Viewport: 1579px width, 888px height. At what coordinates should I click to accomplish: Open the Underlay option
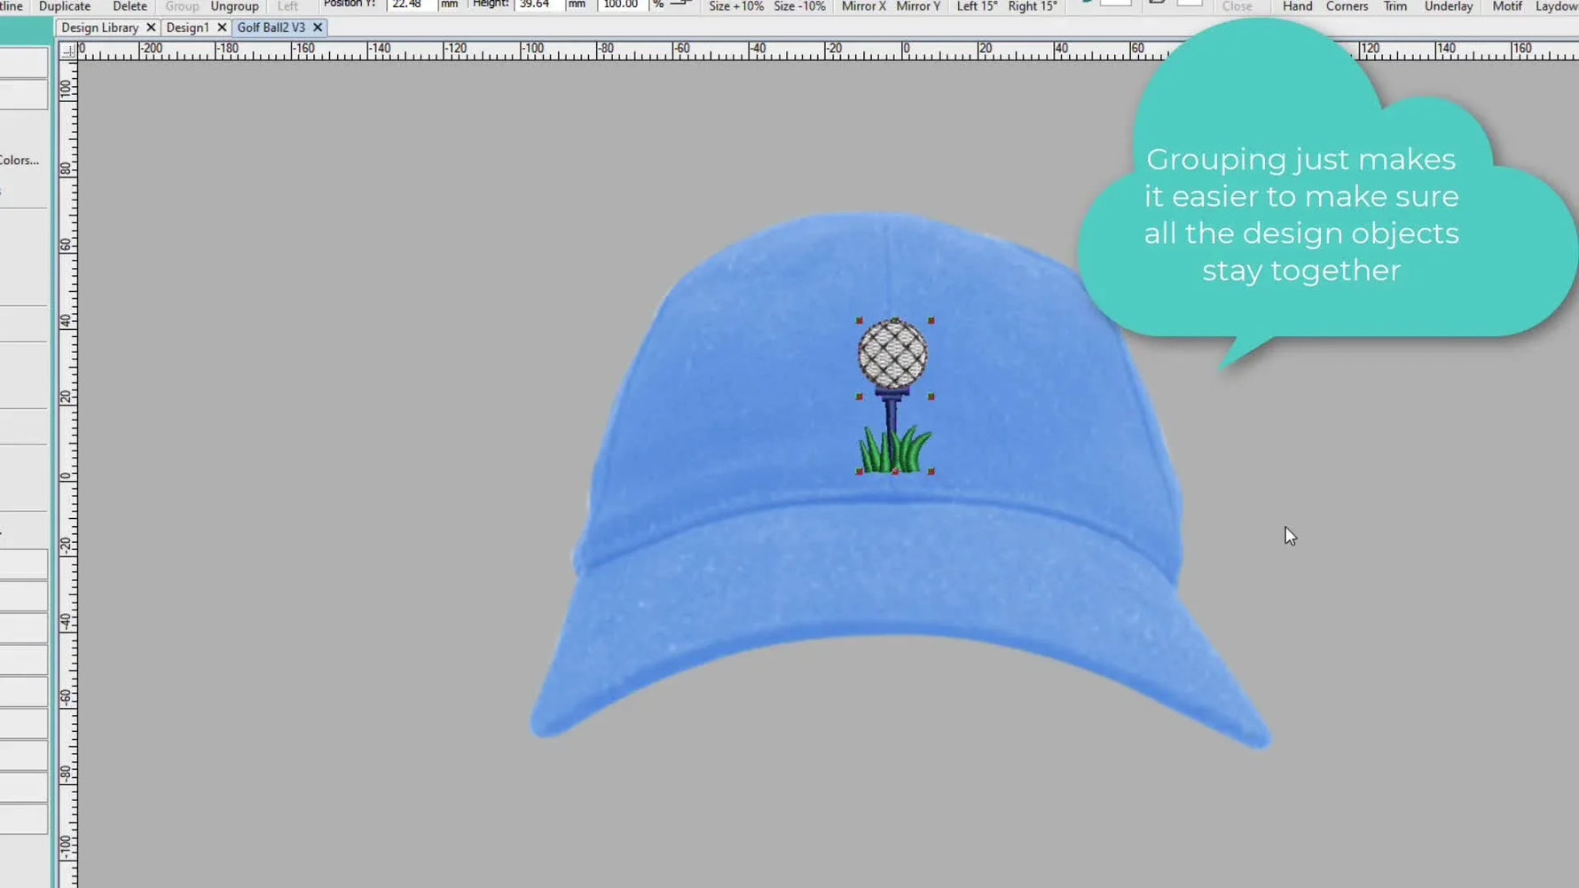[x=1449, y=6]
